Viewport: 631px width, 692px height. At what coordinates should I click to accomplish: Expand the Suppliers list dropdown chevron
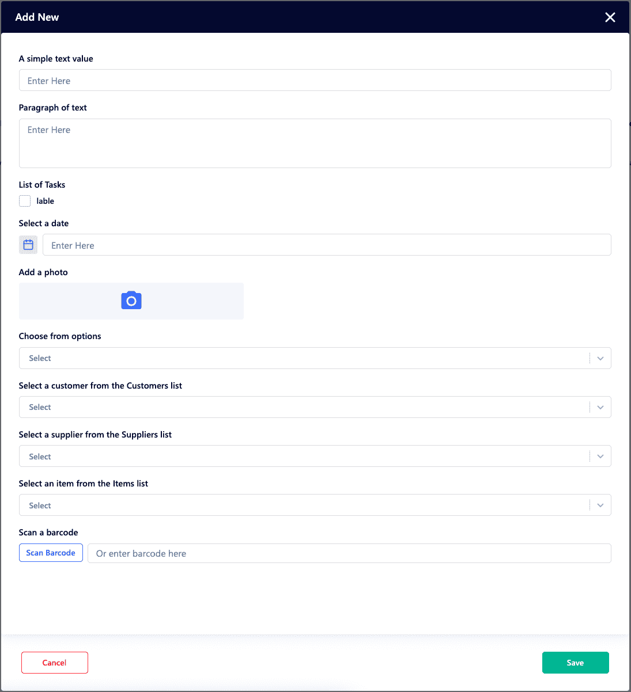(600, 457)
